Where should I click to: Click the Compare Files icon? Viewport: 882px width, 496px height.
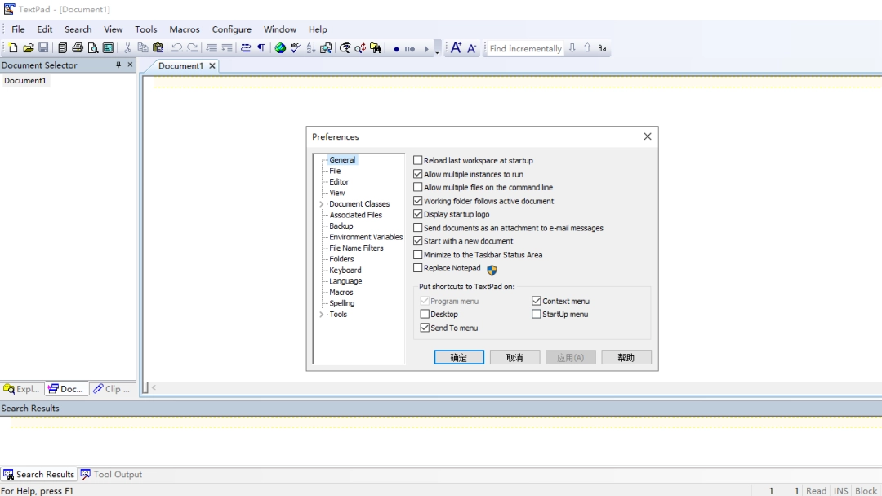pos(326,48)
